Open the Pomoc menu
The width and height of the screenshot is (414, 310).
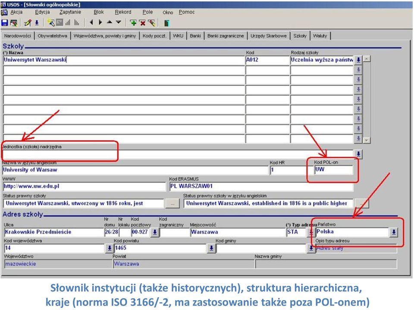(187, 12)
